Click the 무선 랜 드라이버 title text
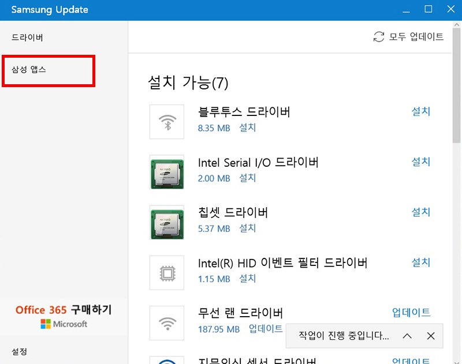462x364 pixels. pyautogui.click(x=240, y=313)
